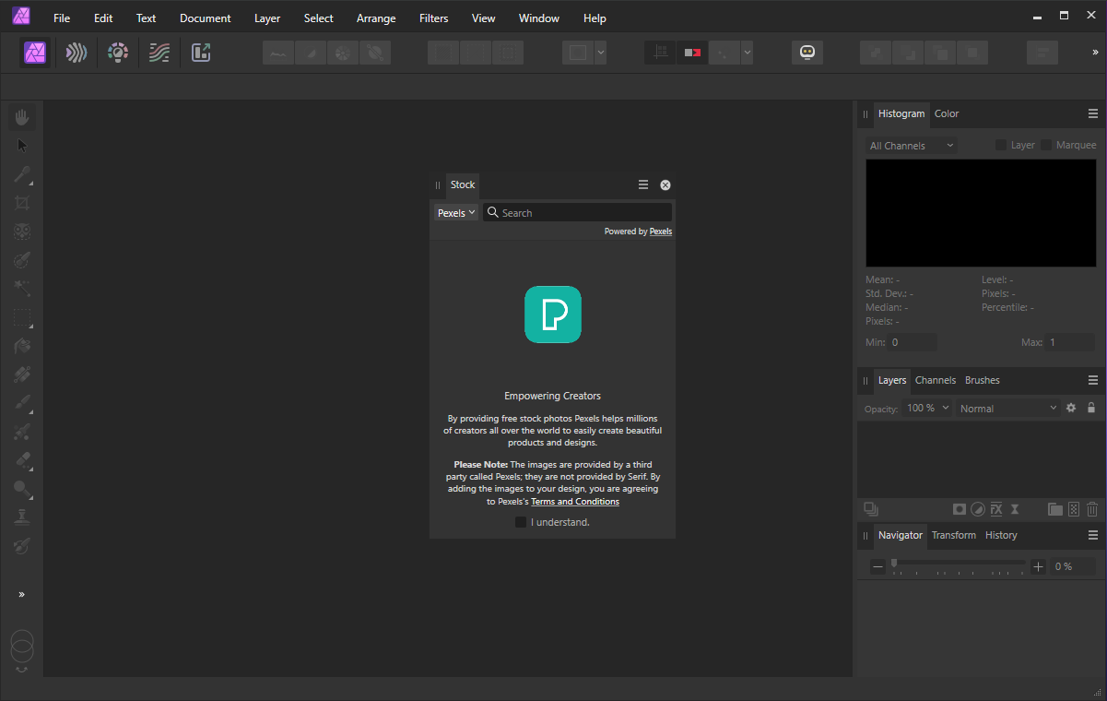Viewport: 1107px width, 701px height.
Task: Open the Navigator panel hamburger menu
Action: pyautogui.click(x=1093, y=535)
